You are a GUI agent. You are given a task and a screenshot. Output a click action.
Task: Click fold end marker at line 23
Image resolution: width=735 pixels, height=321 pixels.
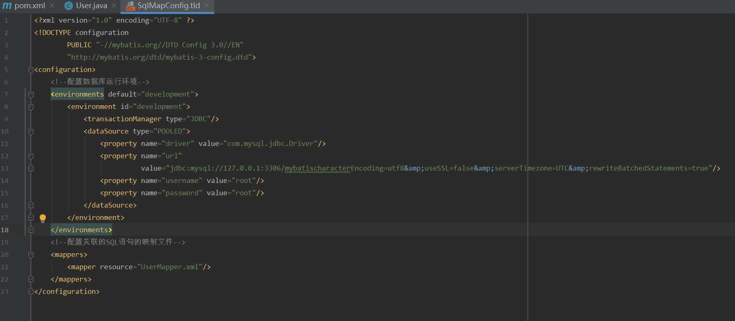[x=31, y=291]
